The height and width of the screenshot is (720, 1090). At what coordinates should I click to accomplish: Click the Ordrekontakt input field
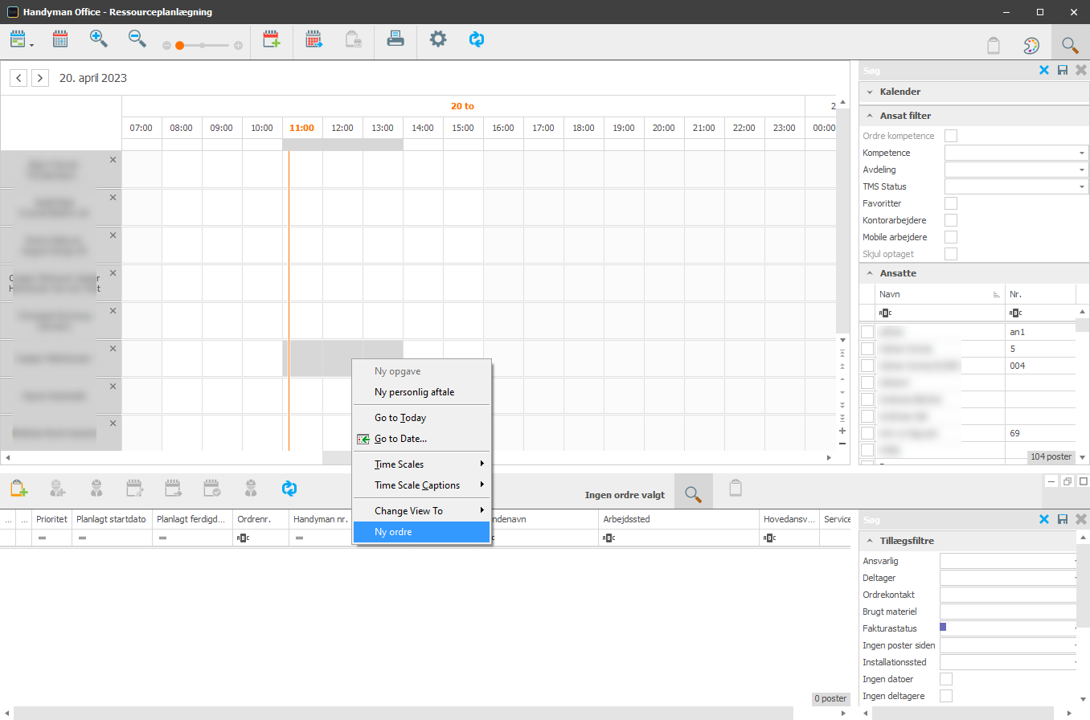[1008, 595]
